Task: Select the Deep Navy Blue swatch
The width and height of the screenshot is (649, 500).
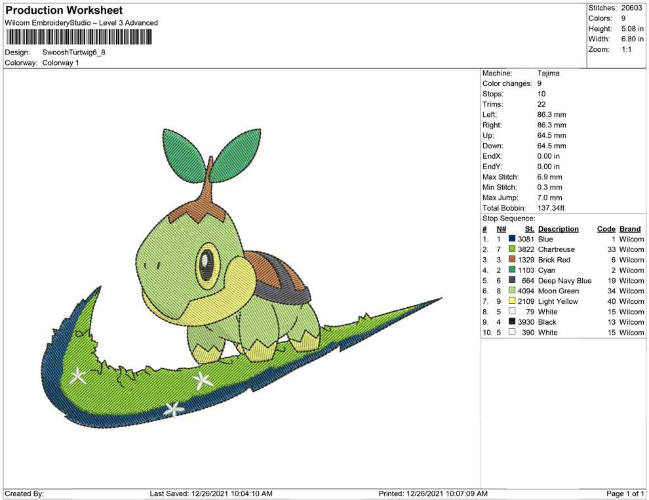Action: point(512,280)
